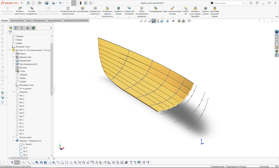
Task: Click the Insert Components (Вставить компоненты) icon
Action: (x=20, y=8)
